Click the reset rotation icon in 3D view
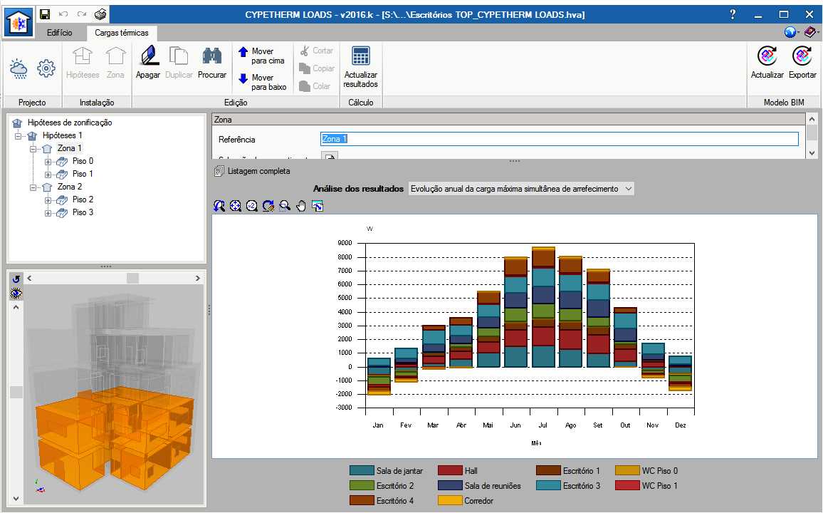Image resolution: width=823 pixels, height=513 pixels. point(16,279)
